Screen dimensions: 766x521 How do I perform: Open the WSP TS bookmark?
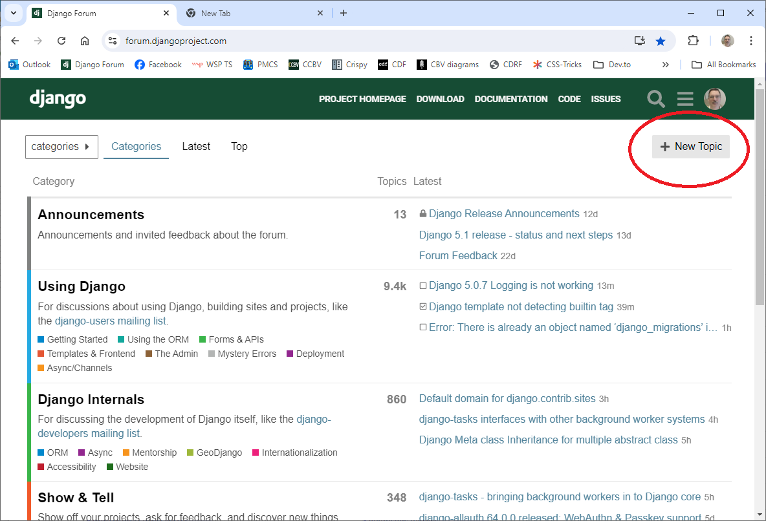point(212,65)
